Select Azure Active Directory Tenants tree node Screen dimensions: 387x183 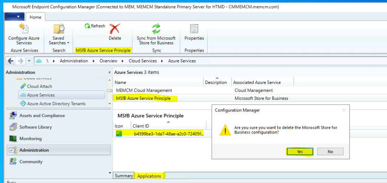[56, 104]
